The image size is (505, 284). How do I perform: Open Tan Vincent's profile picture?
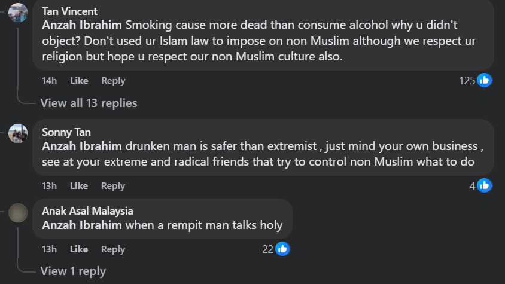(18, 13)
